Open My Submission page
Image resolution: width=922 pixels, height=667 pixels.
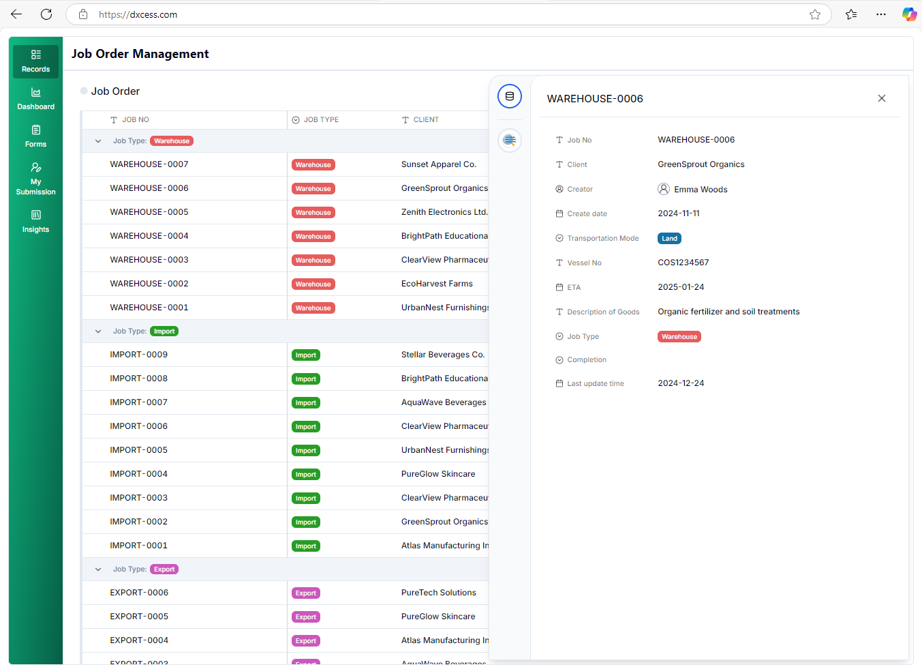tap(35, 179)
